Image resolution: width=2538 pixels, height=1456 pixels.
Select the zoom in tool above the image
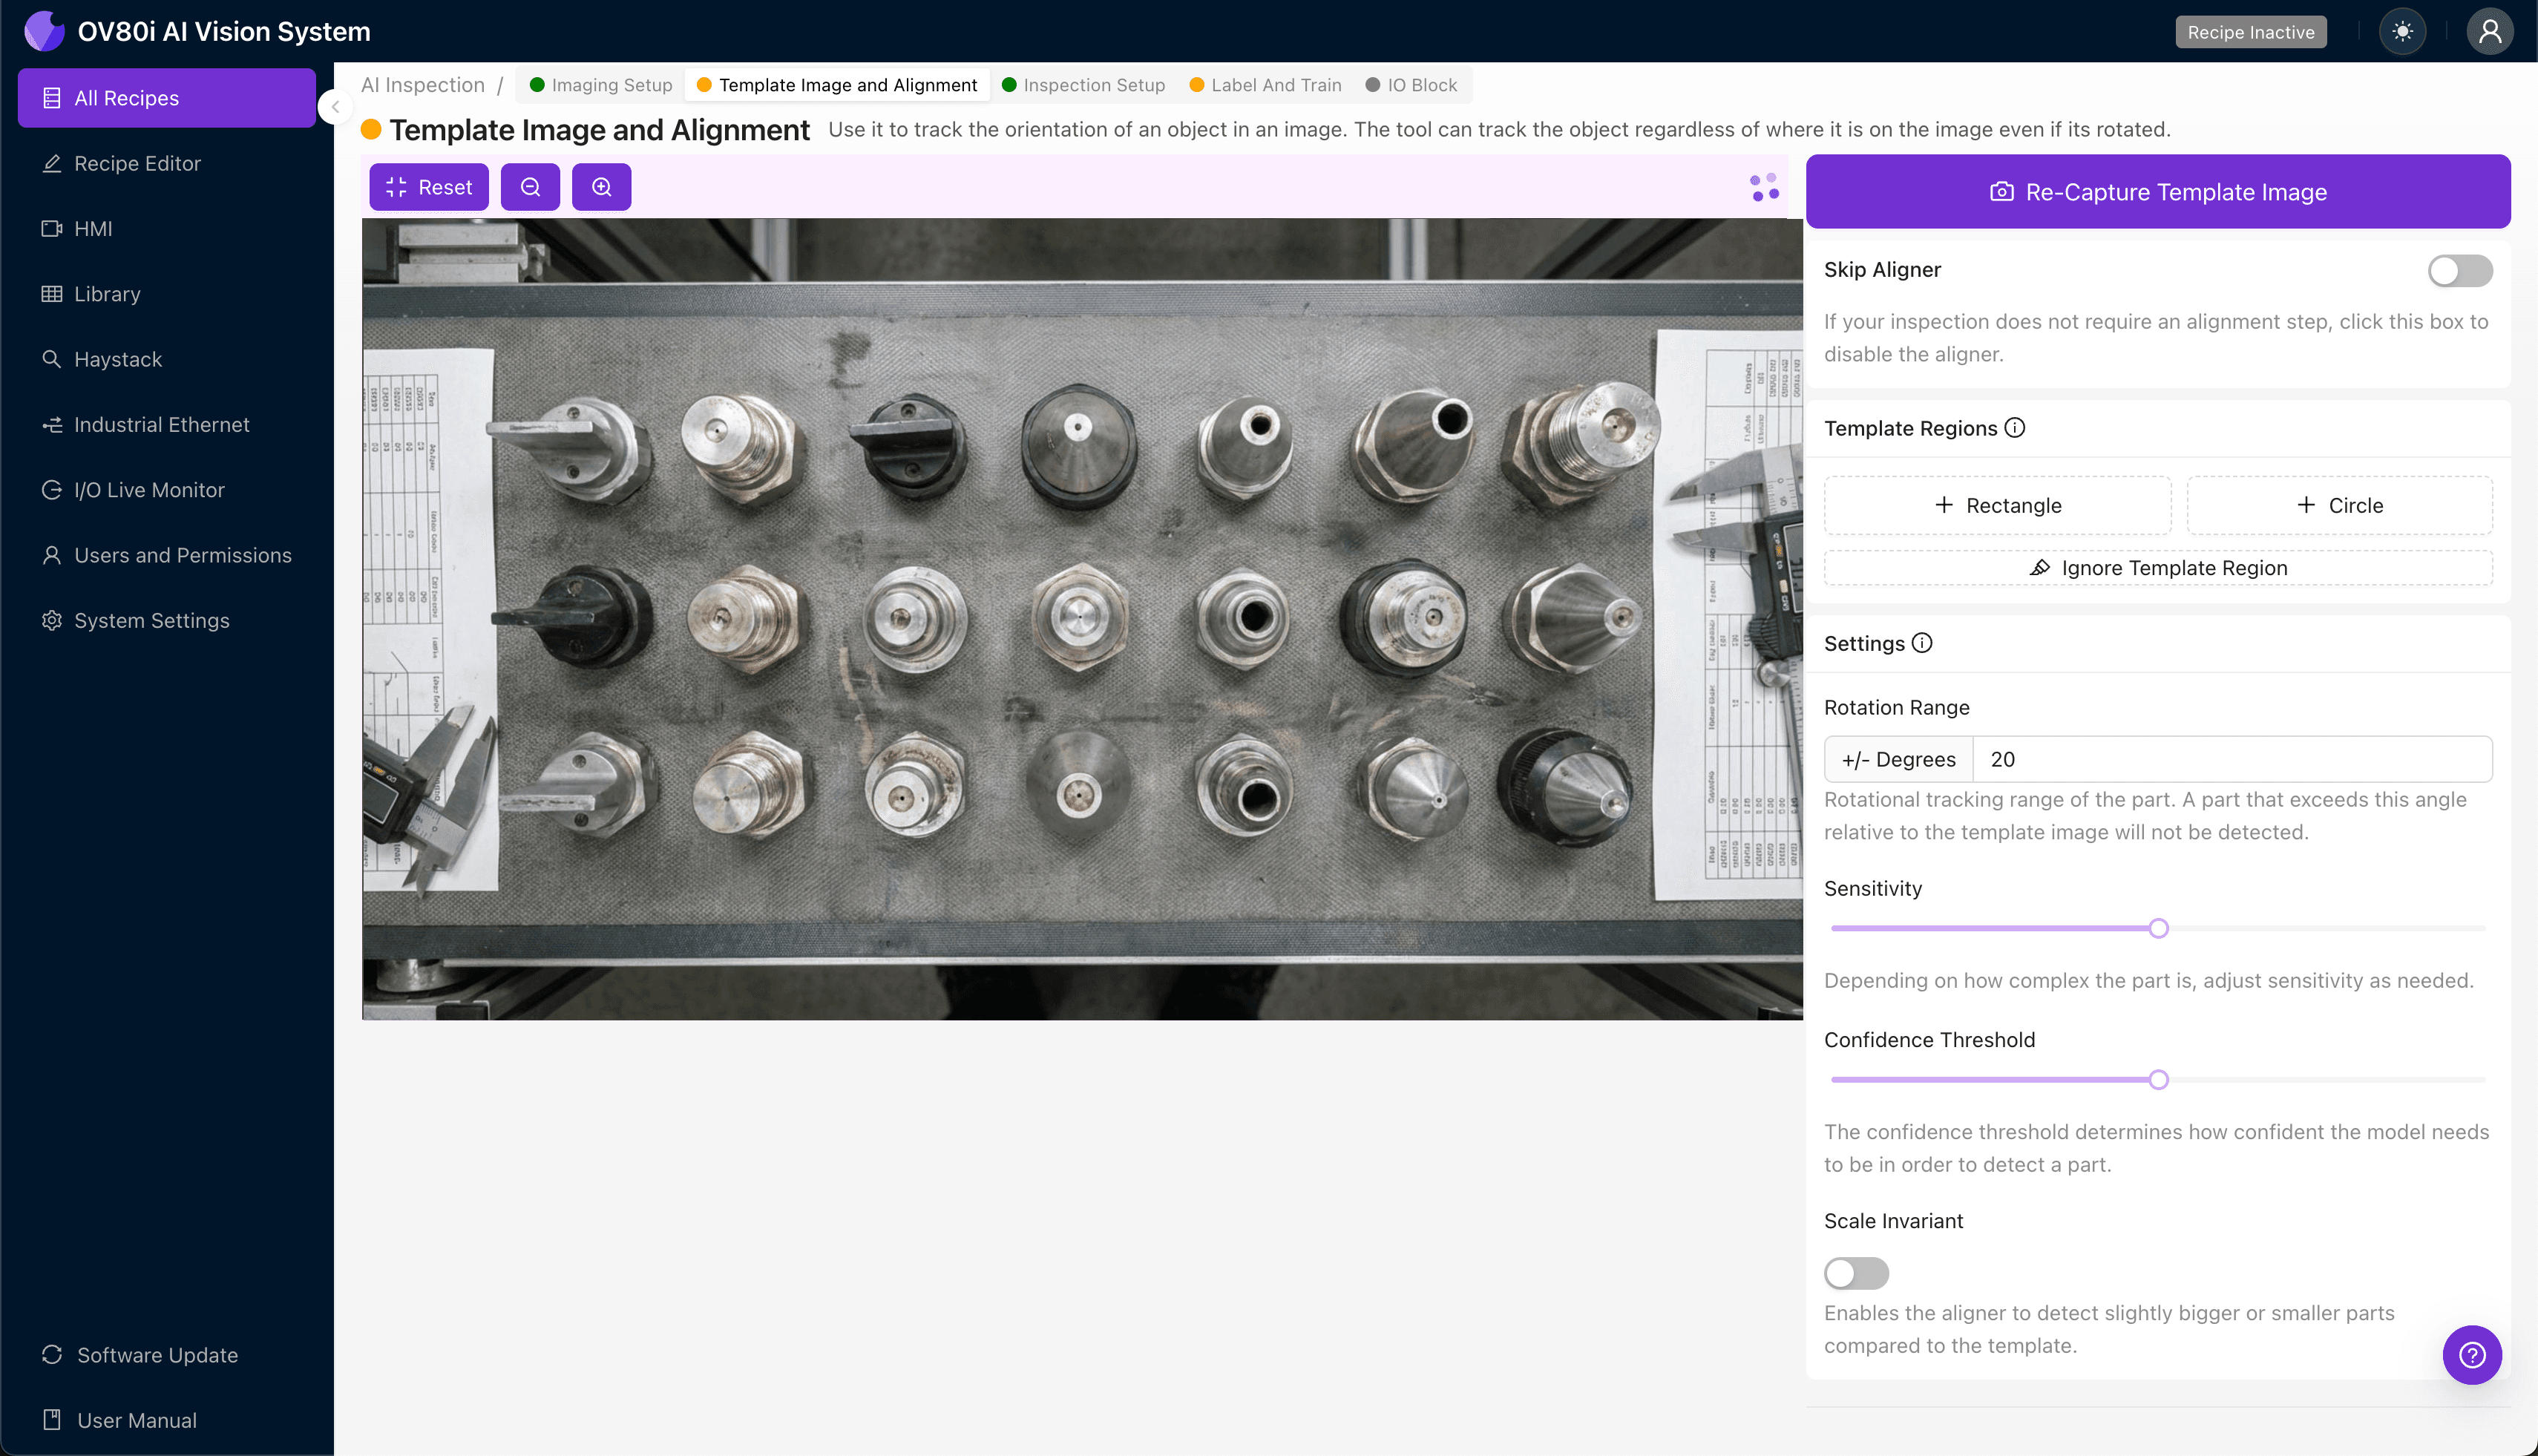pyautogui.click(x=601, y=186)
